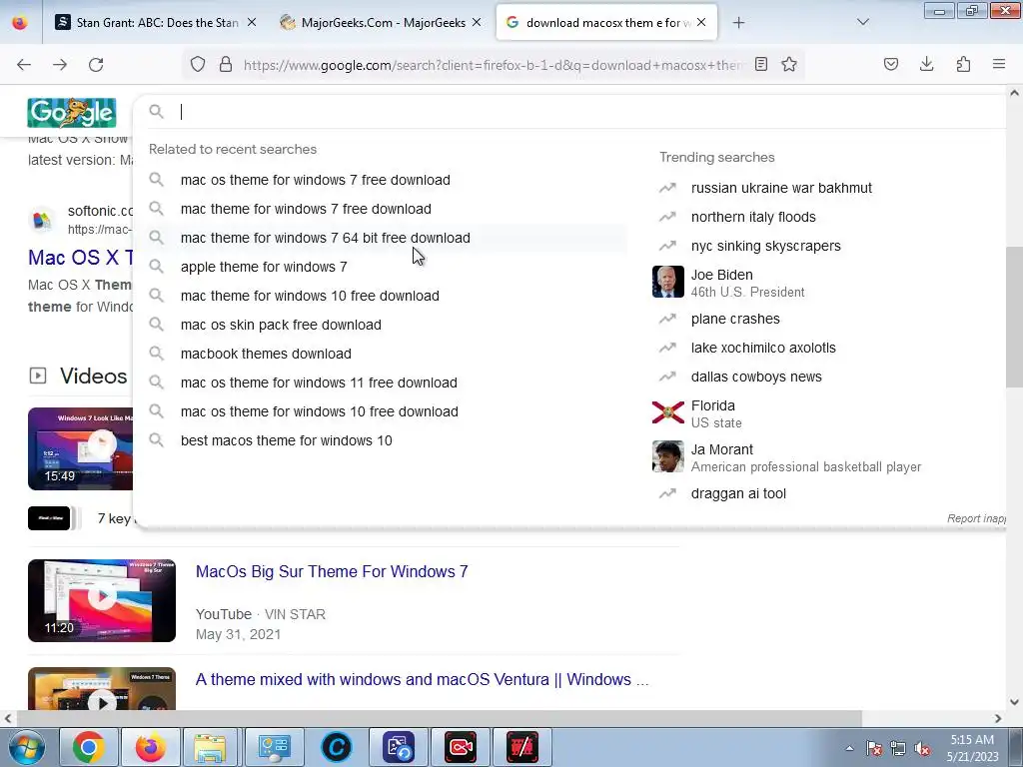Viewport: 1023px width, 767px height.
Task: Show site security padlock info
Action: (x=226, y=65)
